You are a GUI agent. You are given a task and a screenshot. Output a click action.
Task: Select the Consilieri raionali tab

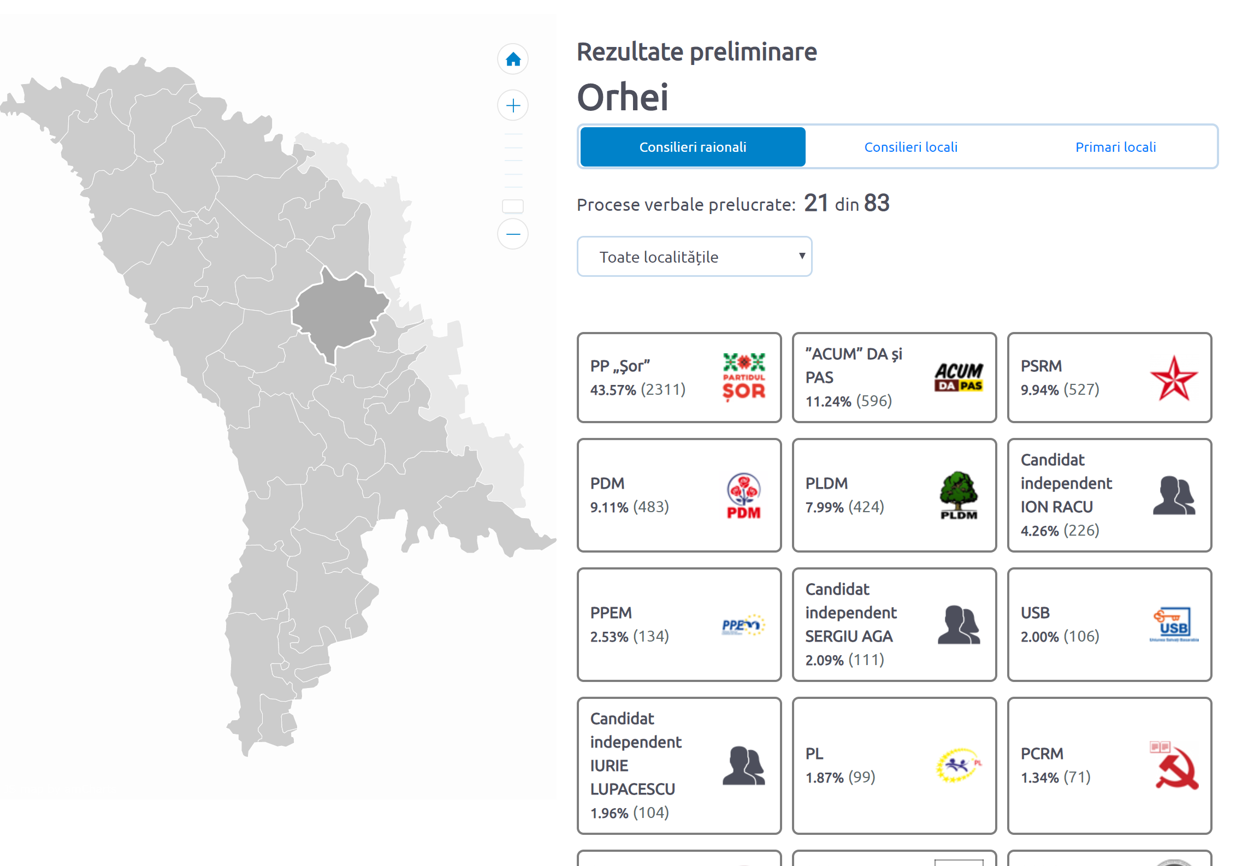point(693,147)
